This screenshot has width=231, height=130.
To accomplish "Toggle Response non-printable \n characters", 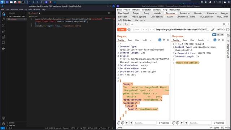I will pos(219,40).
